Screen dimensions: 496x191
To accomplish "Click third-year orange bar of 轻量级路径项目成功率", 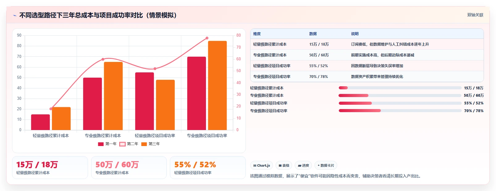I will click(x=165, y=105).
